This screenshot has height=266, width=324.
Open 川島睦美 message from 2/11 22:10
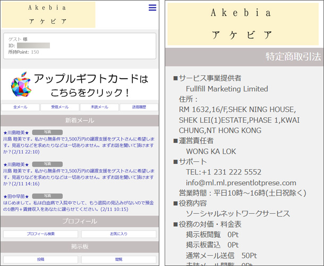[x=79, y=142]
